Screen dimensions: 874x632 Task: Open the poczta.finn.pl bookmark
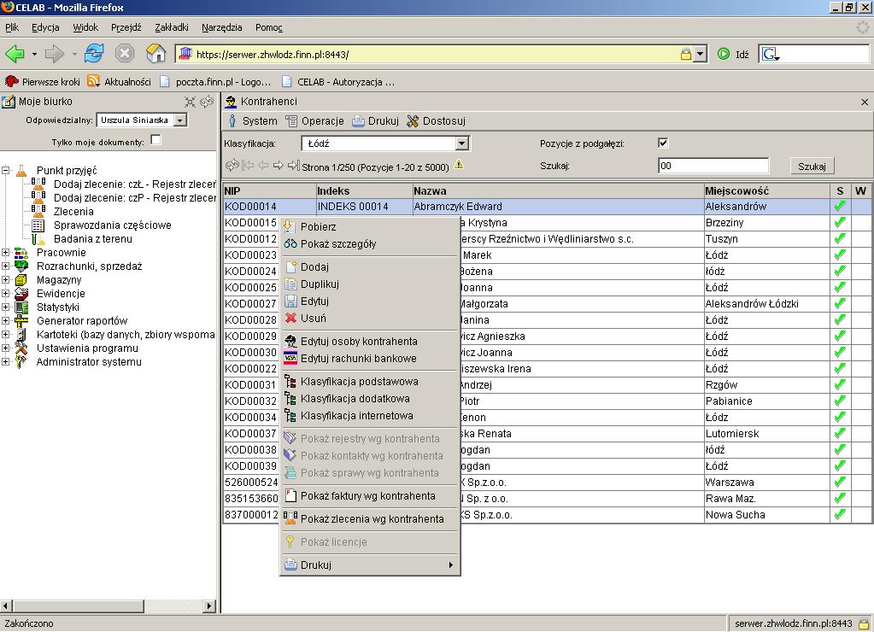click(x=215, y=82)
